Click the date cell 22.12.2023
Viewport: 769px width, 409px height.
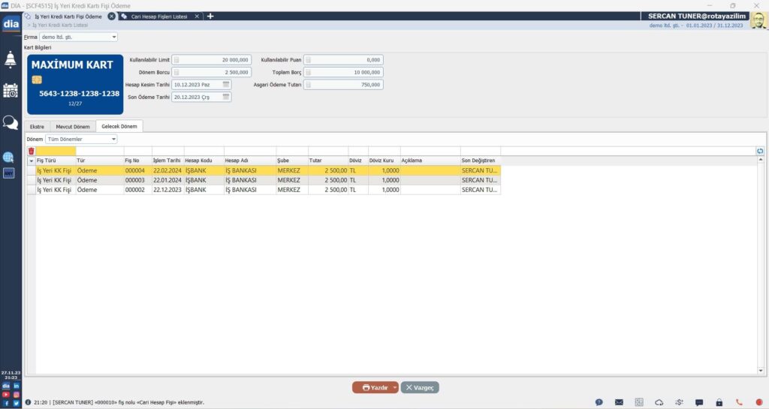(x=167, y=190)
